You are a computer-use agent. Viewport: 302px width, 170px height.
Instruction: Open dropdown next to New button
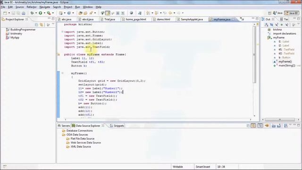9,13
